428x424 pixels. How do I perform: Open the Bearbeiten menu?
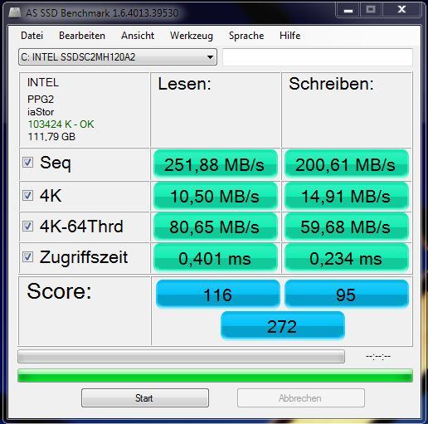click(82, 36)
